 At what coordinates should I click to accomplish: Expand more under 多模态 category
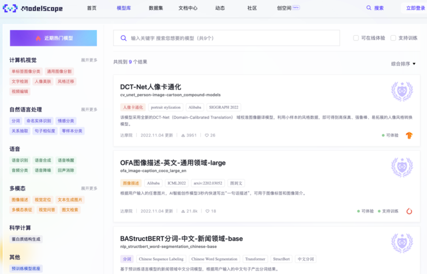pos(89,188)
